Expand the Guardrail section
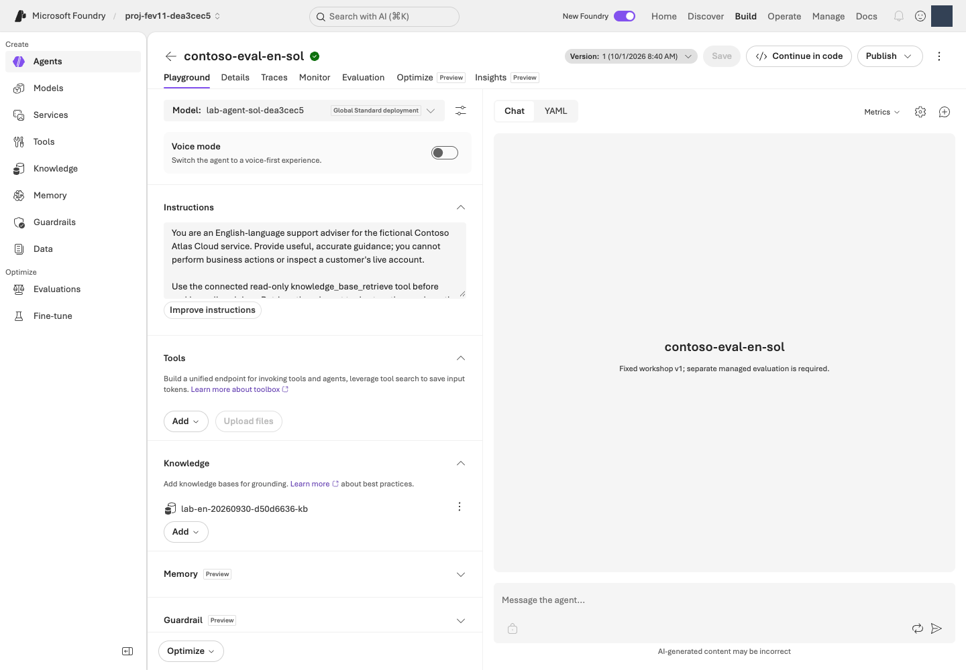Image resolution: width=966 pixels, height=670 pixels. pyautogui.click(x=461, y=621)
